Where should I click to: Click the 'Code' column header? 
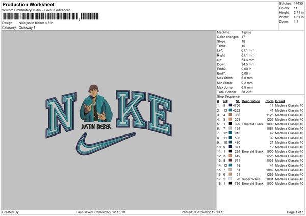click(269, 101)
